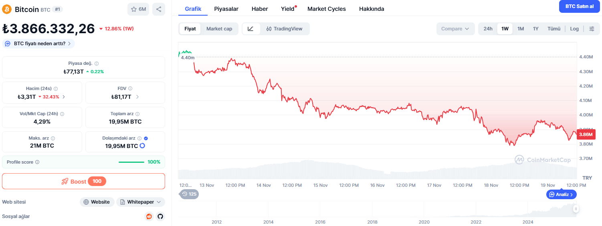This screenshot has width=602, height=226.
Task: Click the 19,95M BTC total supply value
Action: click(125, 122)
